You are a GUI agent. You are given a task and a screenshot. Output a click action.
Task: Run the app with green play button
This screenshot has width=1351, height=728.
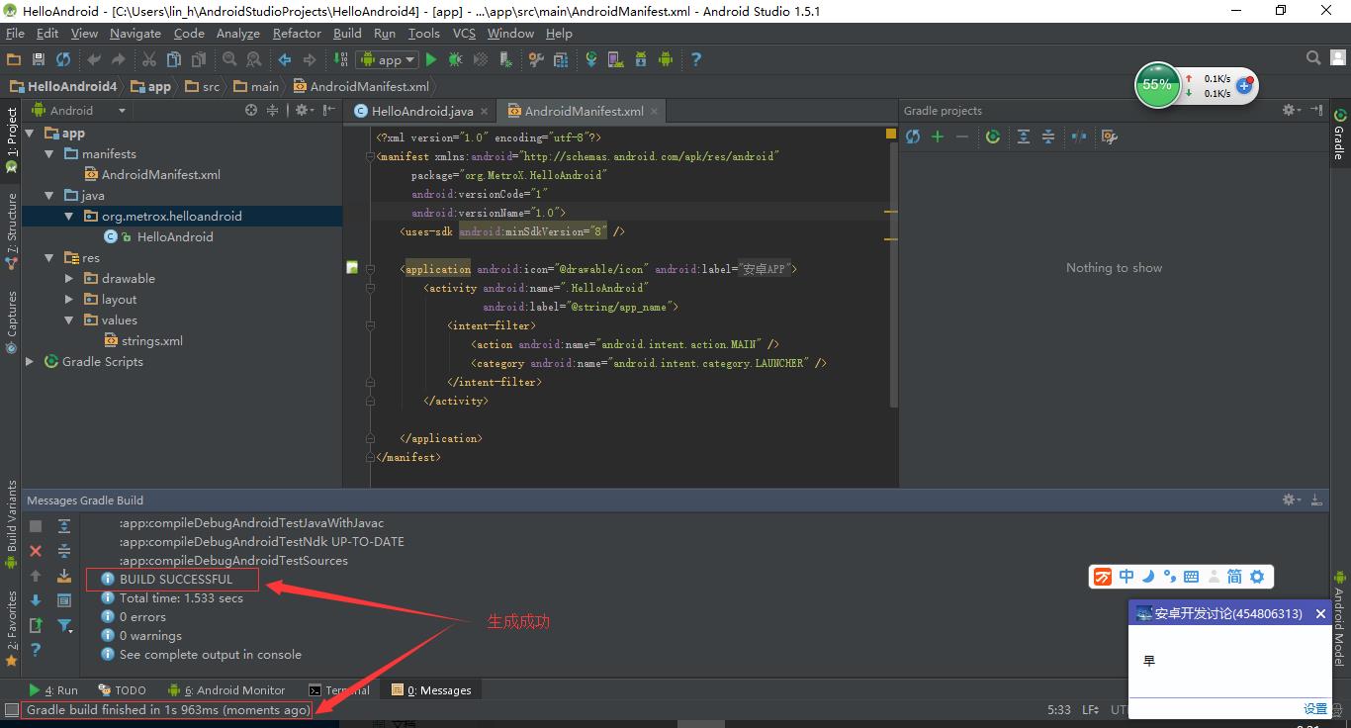pos(430,59)
